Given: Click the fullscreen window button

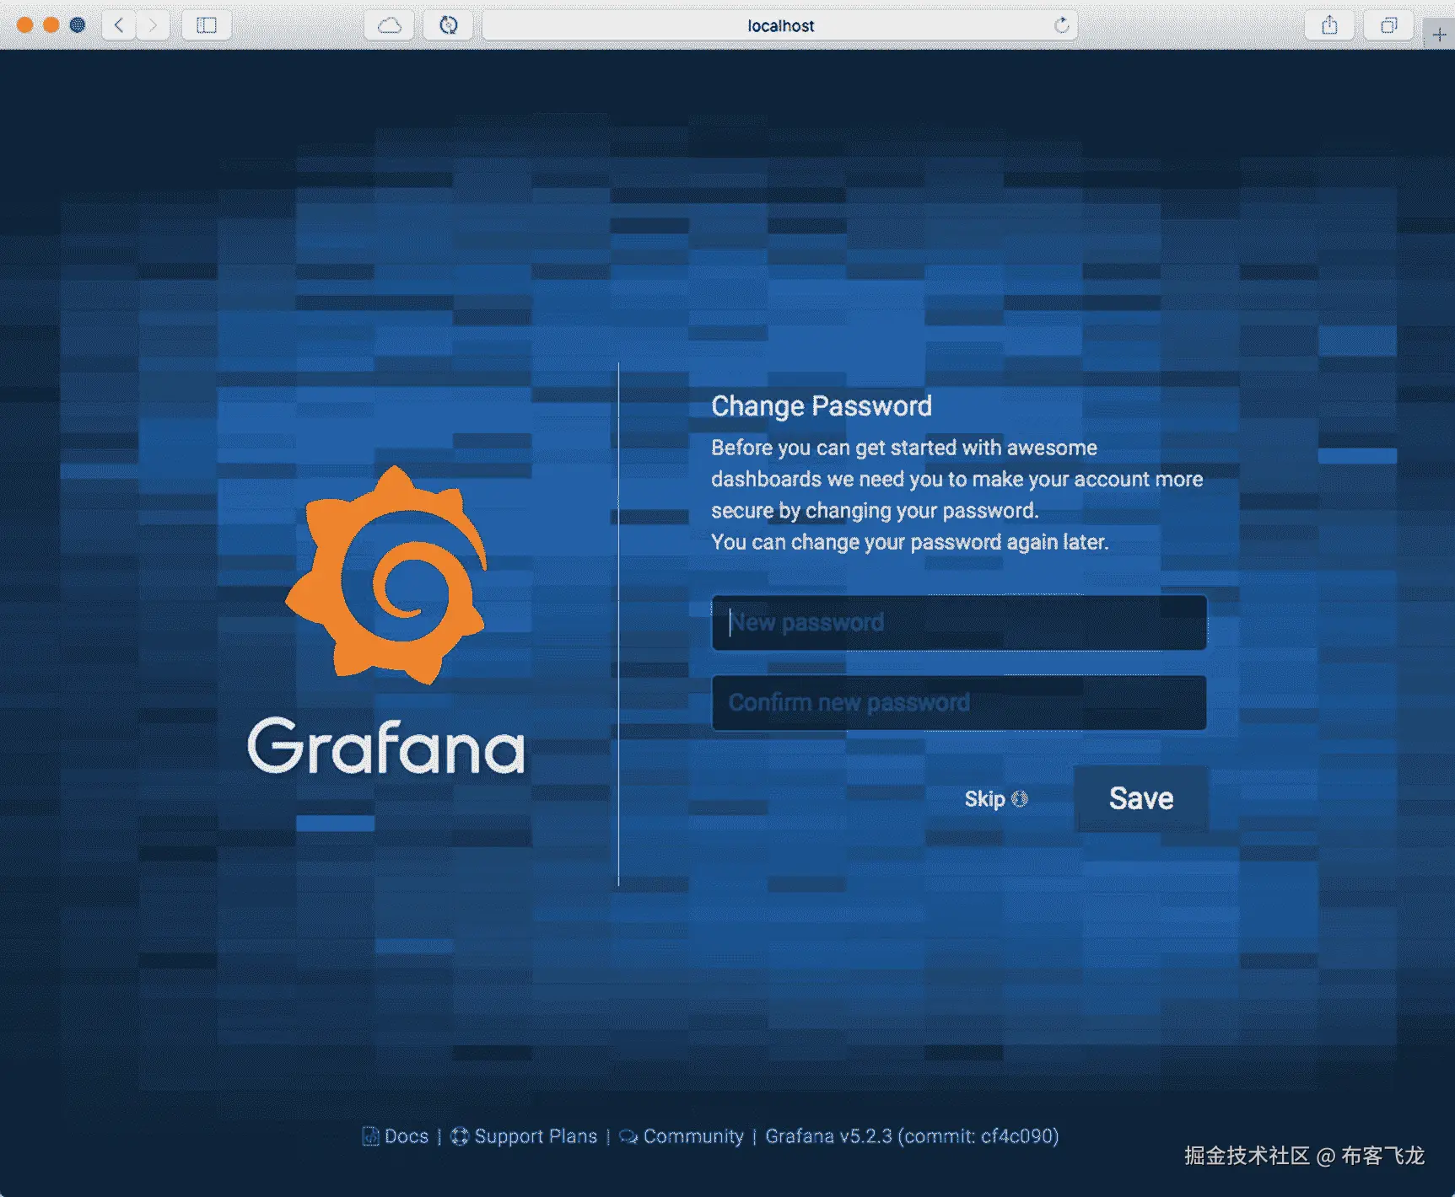Looking at the screenshot, I should (78, 25).
